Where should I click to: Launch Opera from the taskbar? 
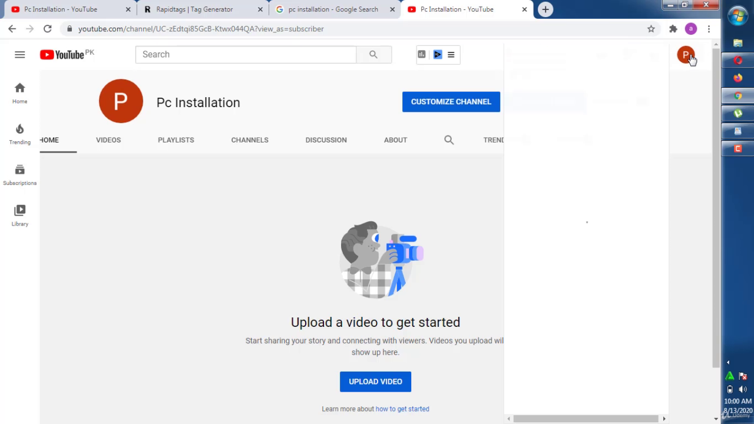738,60
